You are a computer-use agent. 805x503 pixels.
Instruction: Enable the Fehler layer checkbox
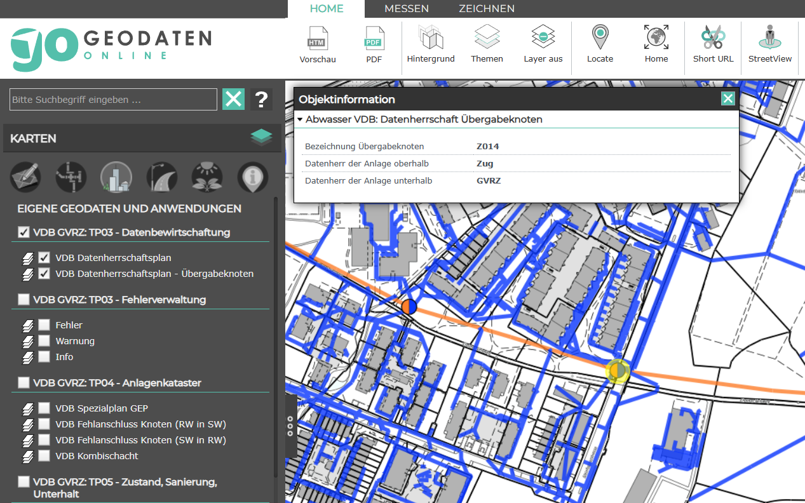click(x=44, y=325)
